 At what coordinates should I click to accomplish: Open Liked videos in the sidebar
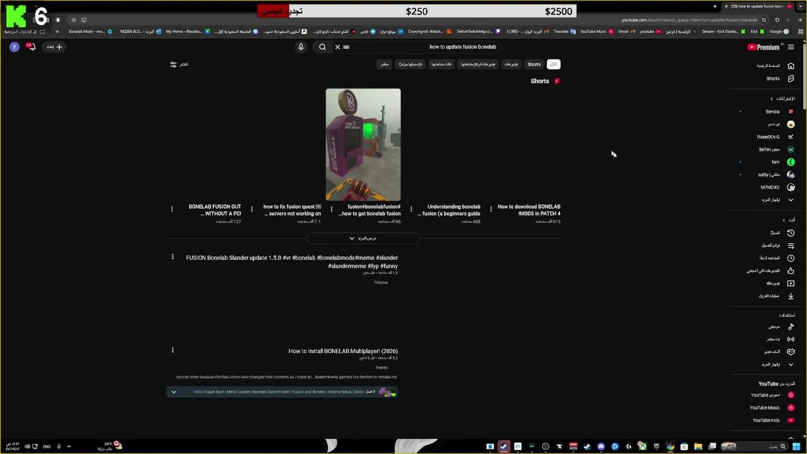point(770,271)
